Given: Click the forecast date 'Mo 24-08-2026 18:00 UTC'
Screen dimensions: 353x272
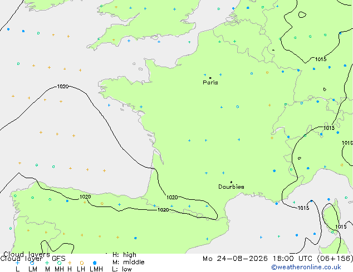Looking at the screenshot, I should (x=259, y=259).
